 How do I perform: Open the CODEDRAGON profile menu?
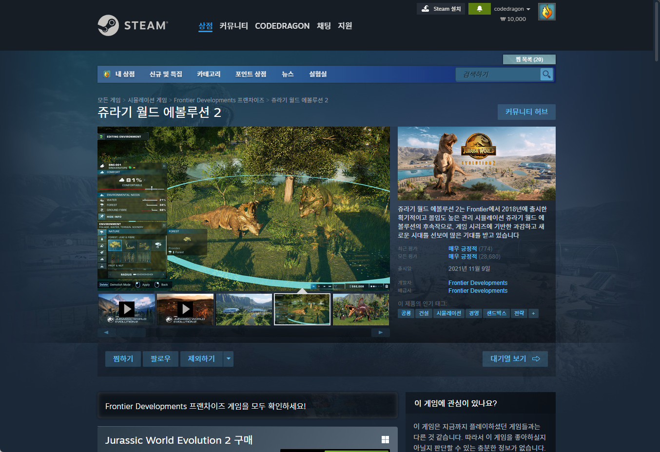tap(282, 26)
